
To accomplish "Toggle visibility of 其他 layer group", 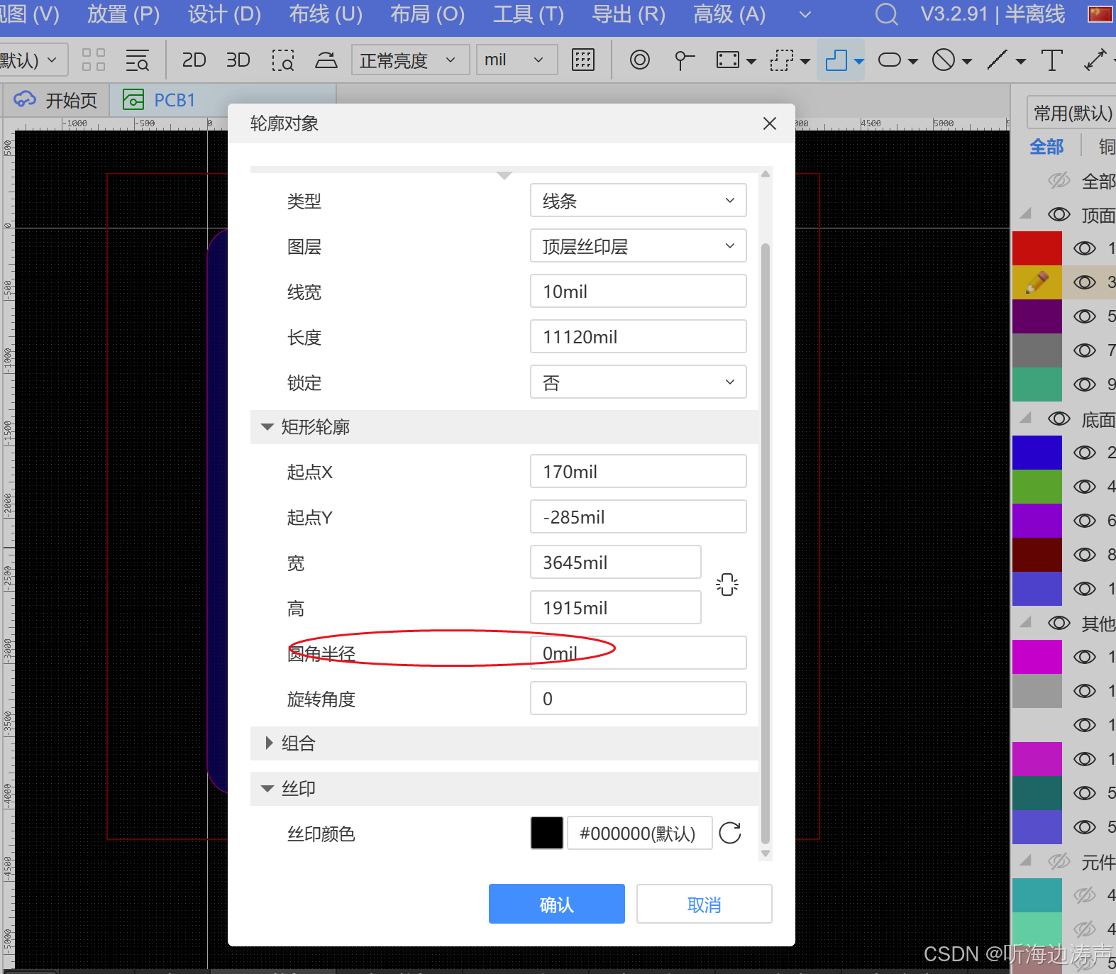I will coord(1059,624).
